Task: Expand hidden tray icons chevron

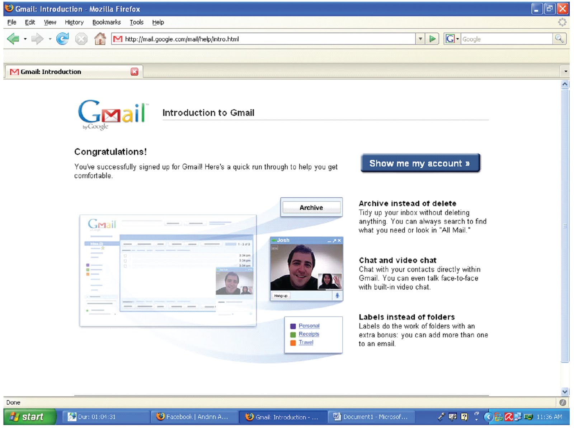Action: 488,417
